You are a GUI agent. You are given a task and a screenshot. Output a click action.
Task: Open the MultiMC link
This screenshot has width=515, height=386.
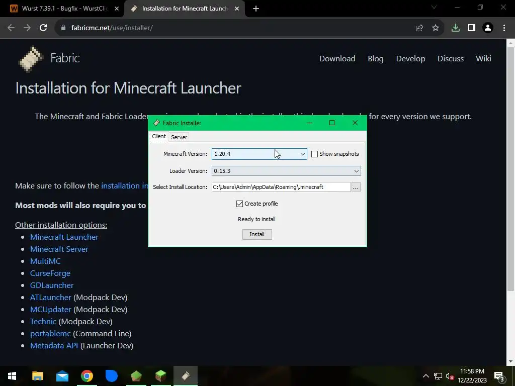45,261
